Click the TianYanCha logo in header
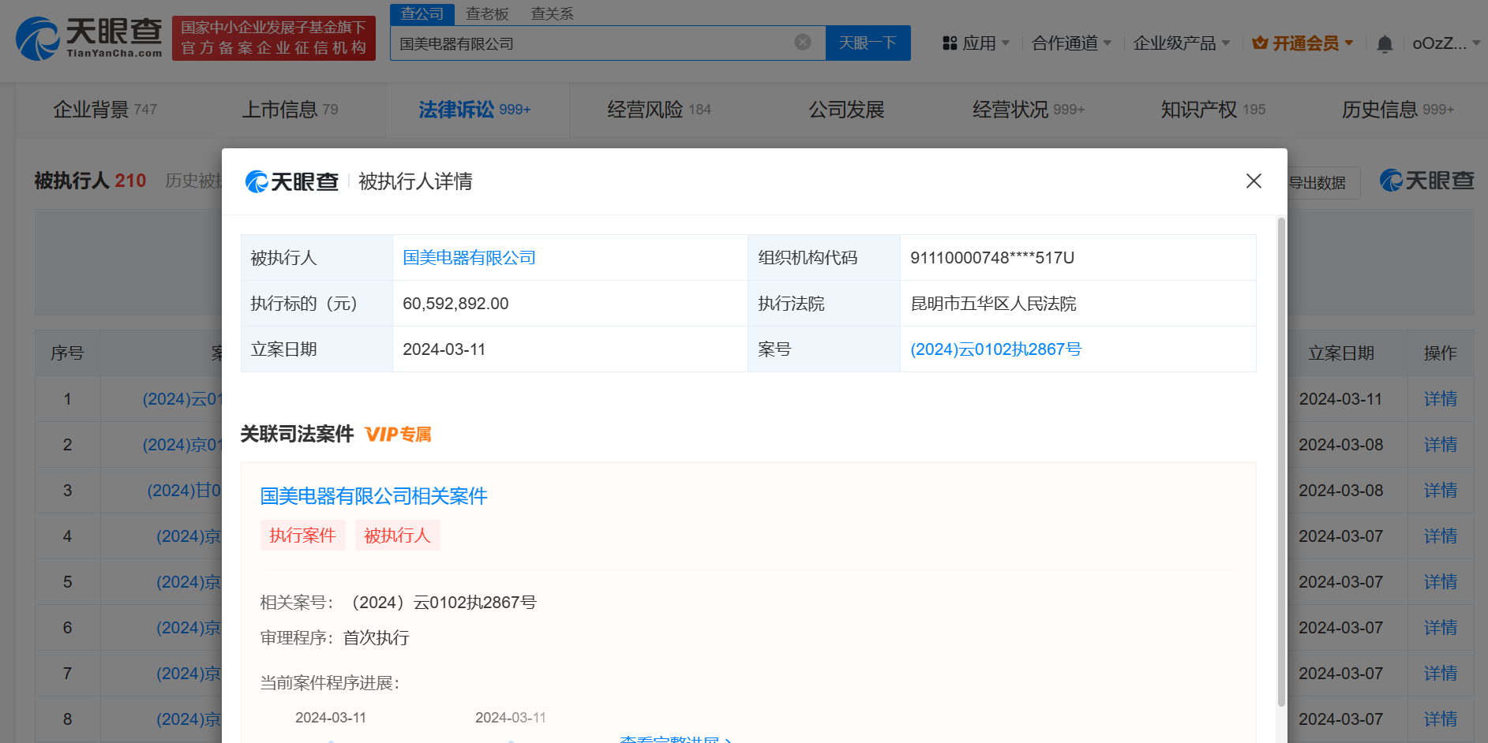 click(x=88, y=39)
